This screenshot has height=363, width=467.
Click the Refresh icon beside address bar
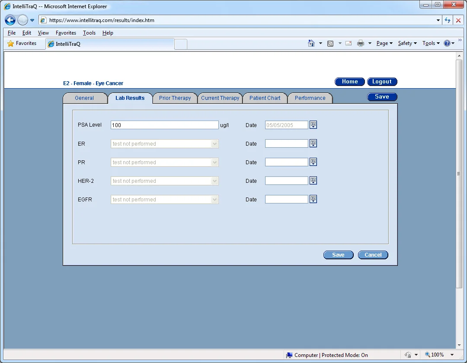click(x=448, y=20)
